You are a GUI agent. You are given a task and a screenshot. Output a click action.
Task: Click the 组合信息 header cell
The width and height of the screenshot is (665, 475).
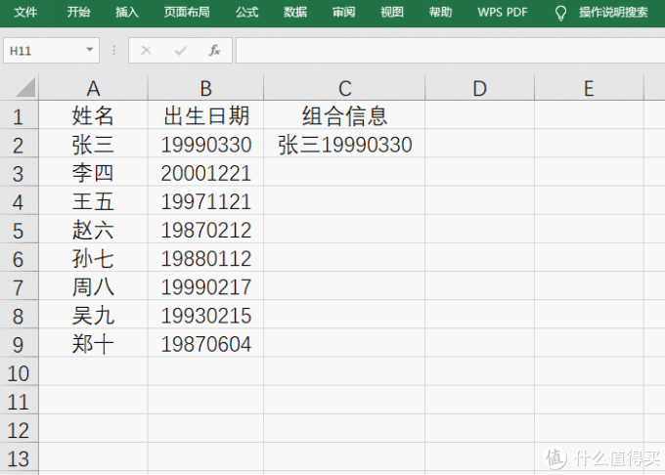point(344,115)
